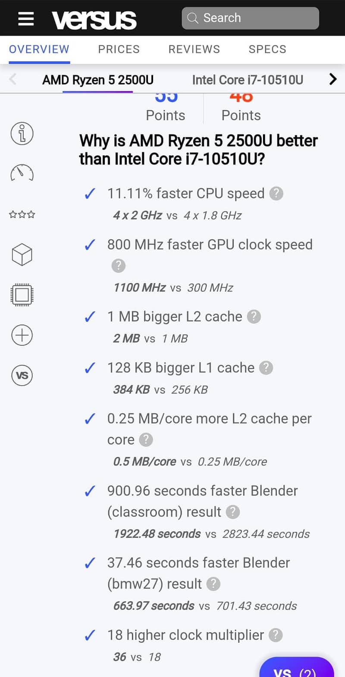Open the hamburger menu
Viewport: 345px width, 677px height.
pos(26,19)
